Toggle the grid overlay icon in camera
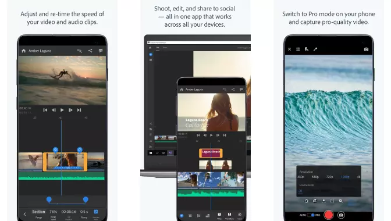This screenshot has width=391, height=221. 298,49
